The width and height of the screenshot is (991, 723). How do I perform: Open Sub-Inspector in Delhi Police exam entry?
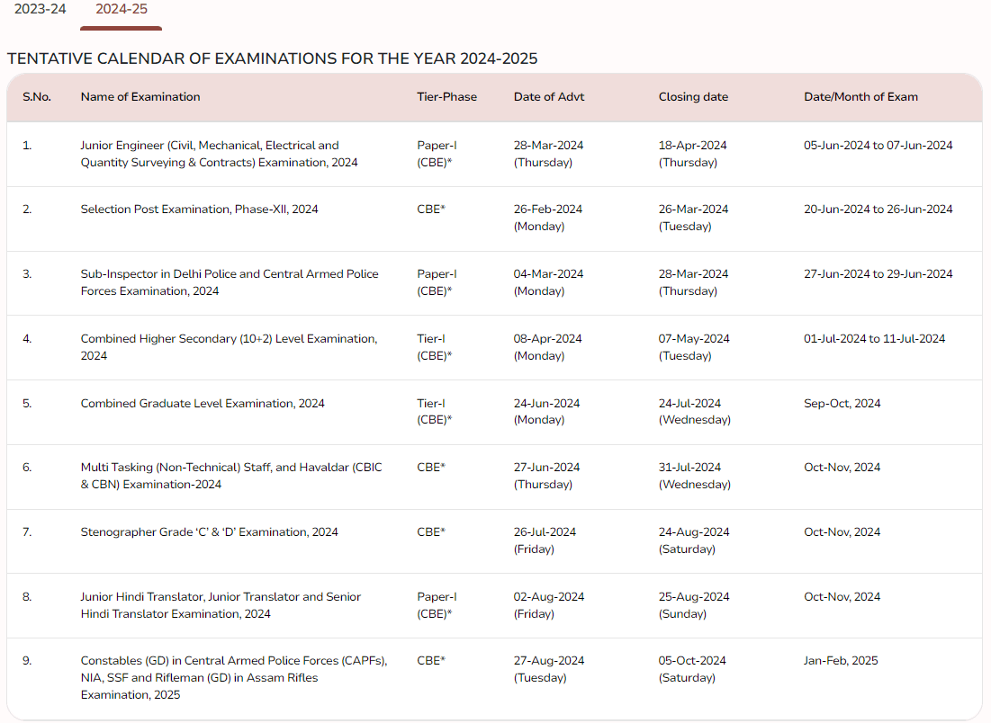coord(230,282)
